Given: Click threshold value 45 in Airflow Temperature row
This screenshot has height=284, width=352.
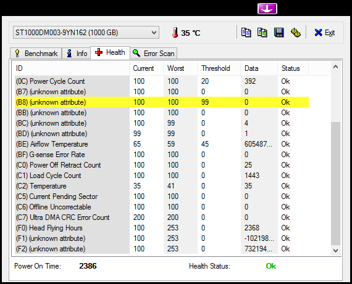Looking at the screenshot, I should pyautogui.click(x=205, y=144).
